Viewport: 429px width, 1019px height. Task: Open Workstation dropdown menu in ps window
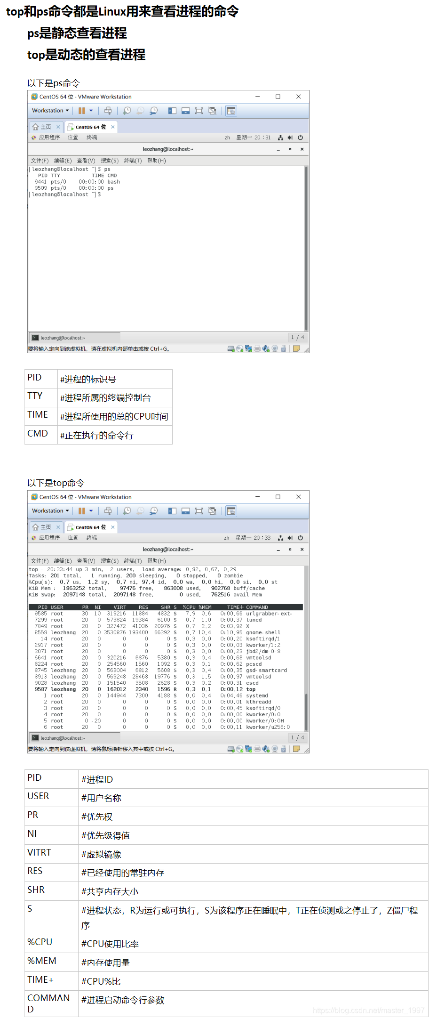(x=50, y=111)
